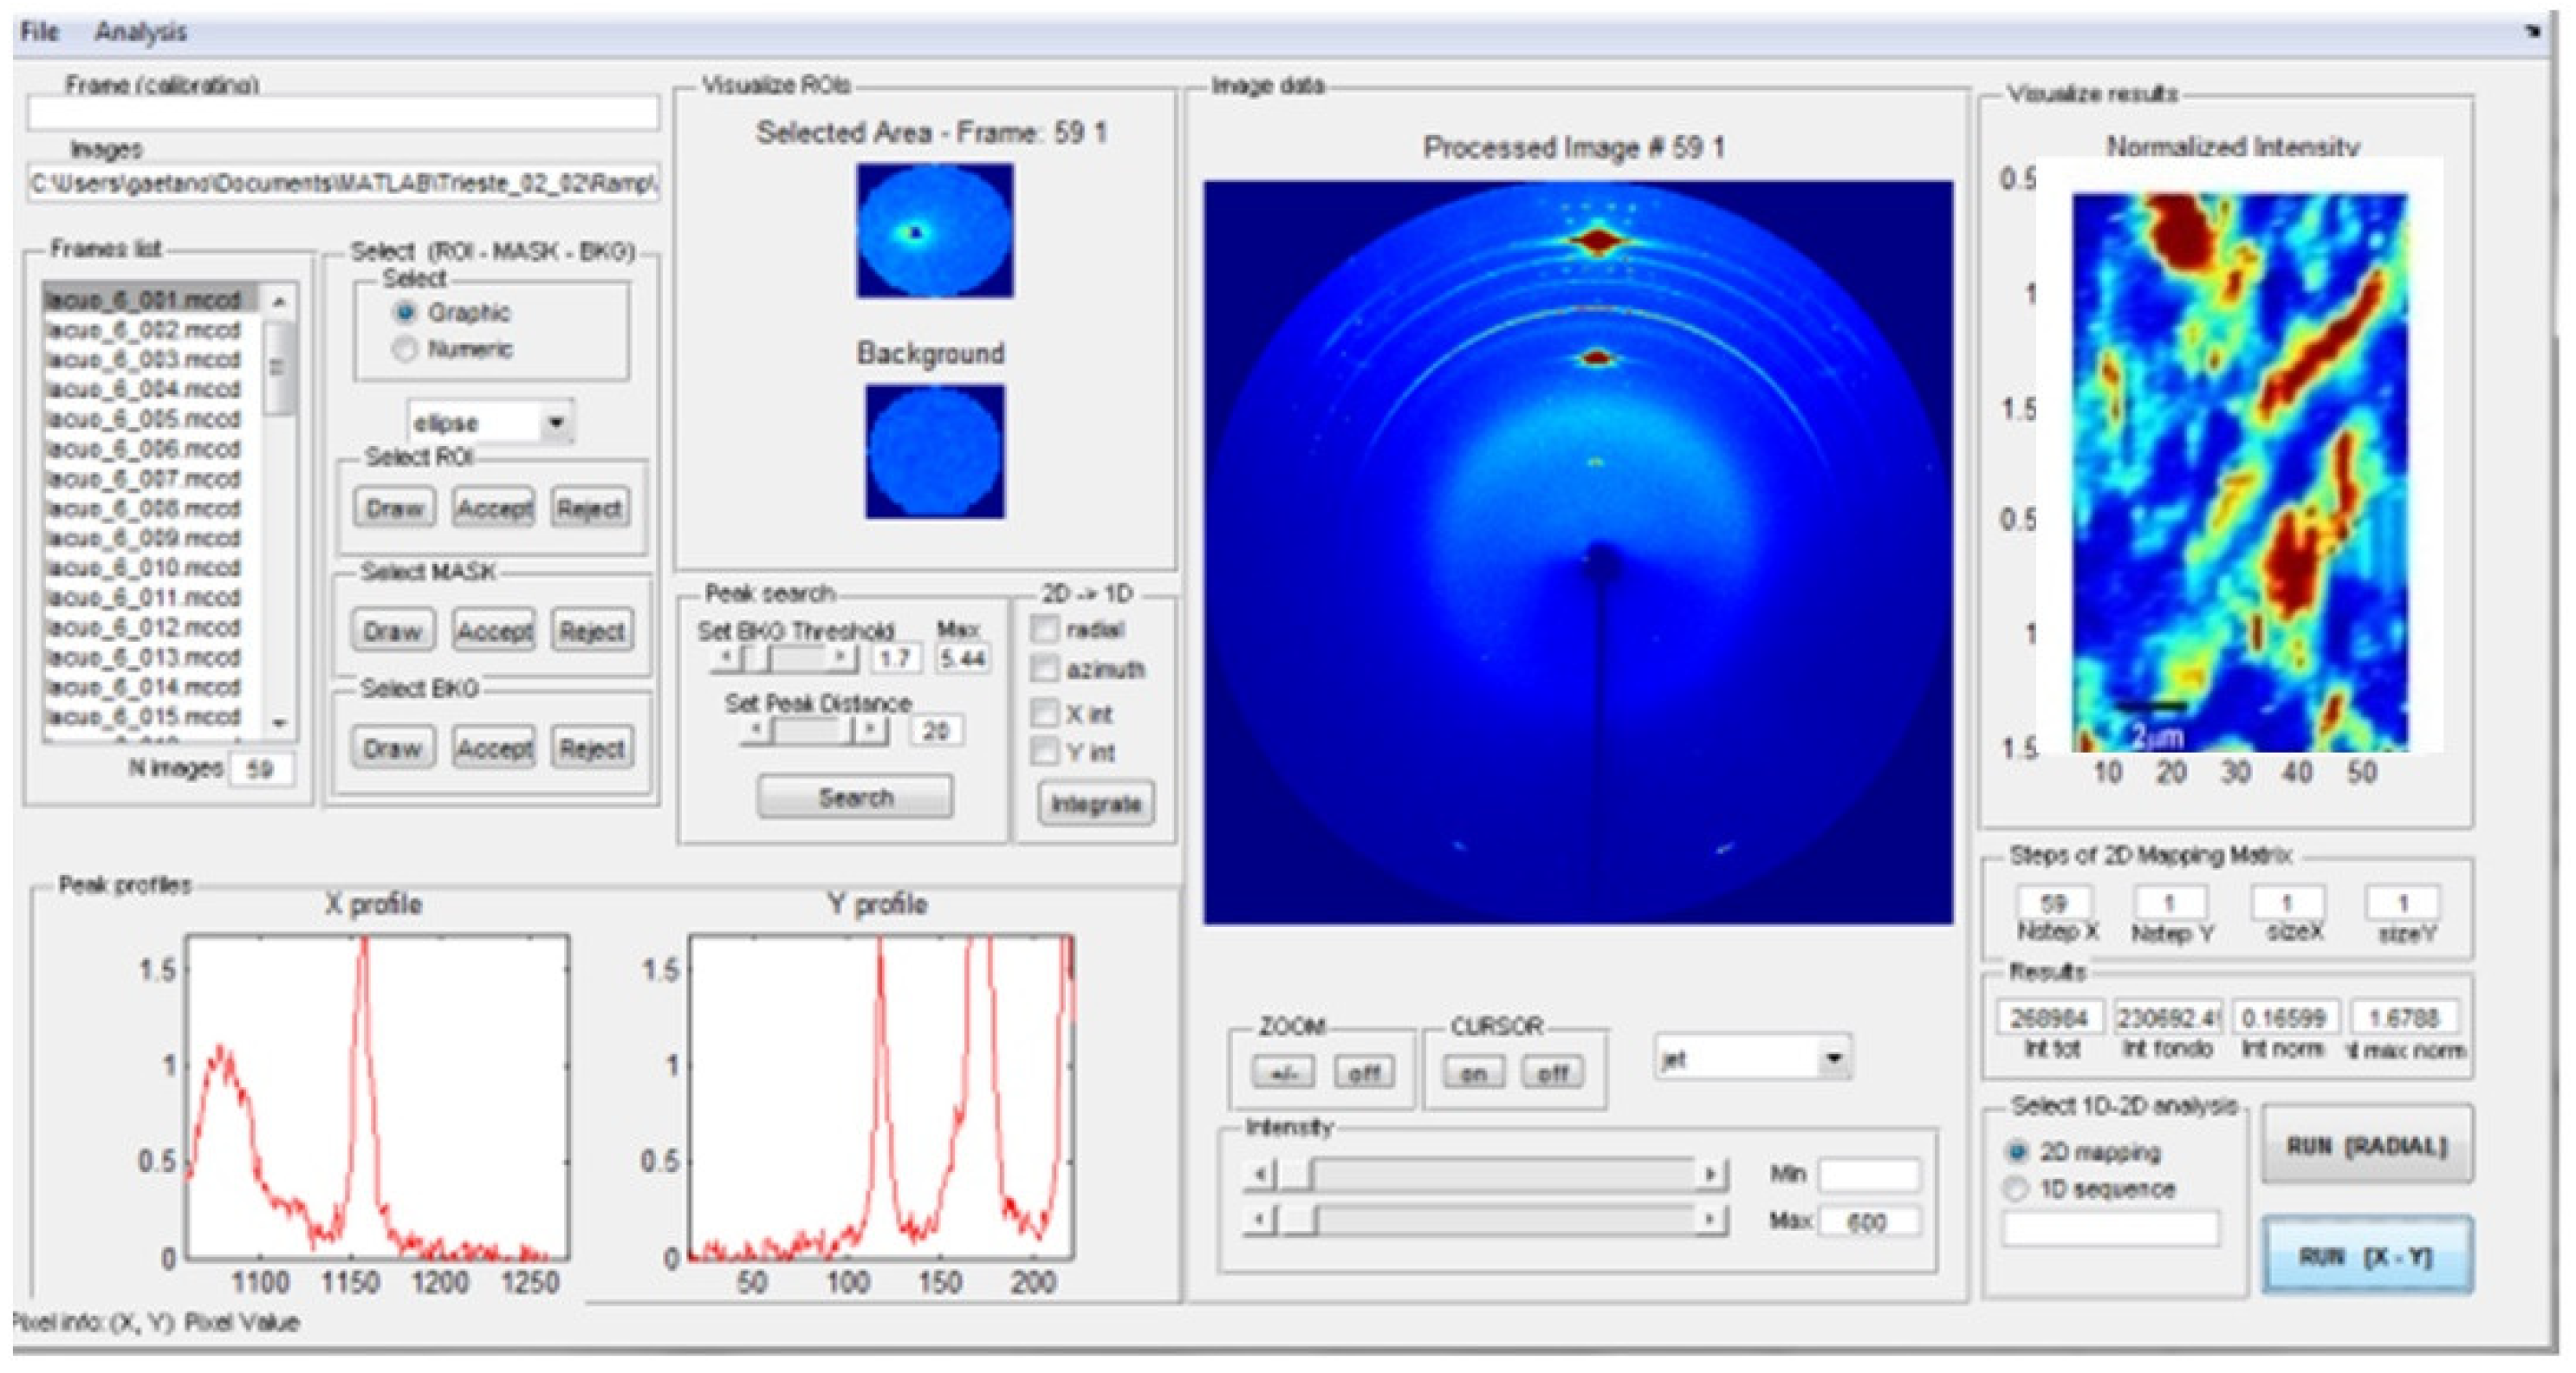Click the Int fondo result field

point(2168,1018)
